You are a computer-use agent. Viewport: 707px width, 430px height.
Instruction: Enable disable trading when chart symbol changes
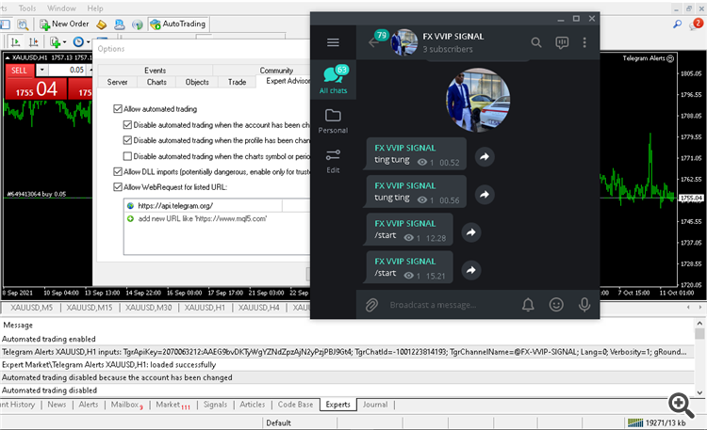(127, 156)
